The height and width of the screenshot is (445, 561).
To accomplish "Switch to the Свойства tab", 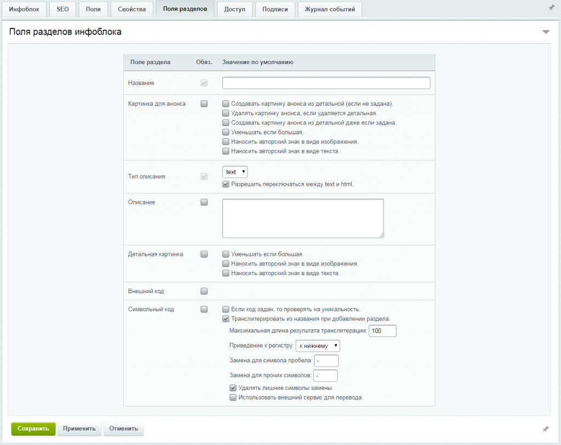I will click(131, 9).
